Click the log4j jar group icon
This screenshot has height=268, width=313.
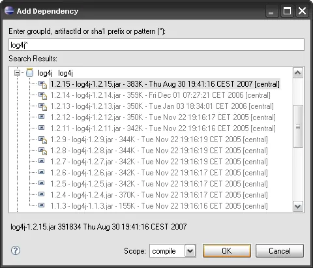pos(29,72)
